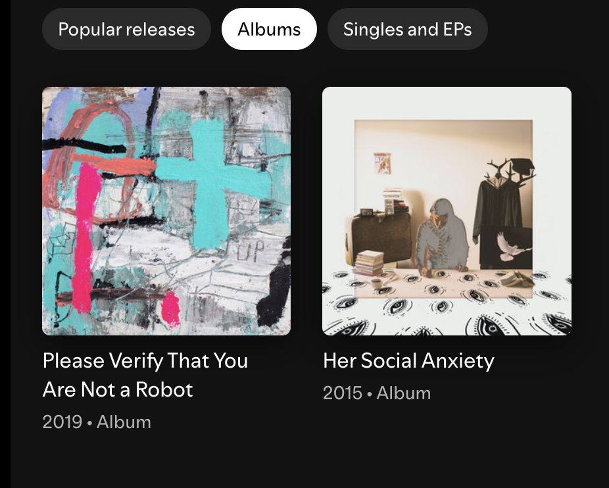Switch to the Albums filter chip

coord(269,29)
